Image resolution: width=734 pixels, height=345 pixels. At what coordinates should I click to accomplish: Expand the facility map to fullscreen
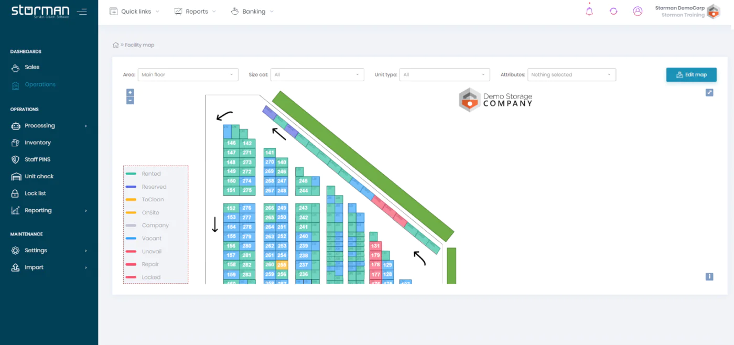pos(709,93)
